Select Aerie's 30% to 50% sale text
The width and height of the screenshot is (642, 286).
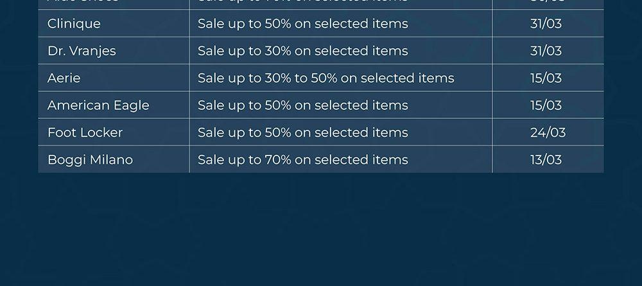(325, 78)
